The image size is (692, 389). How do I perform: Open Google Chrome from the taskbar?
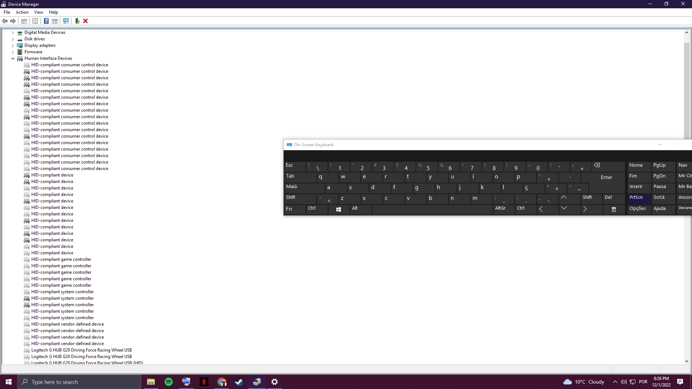coord(222,381)
